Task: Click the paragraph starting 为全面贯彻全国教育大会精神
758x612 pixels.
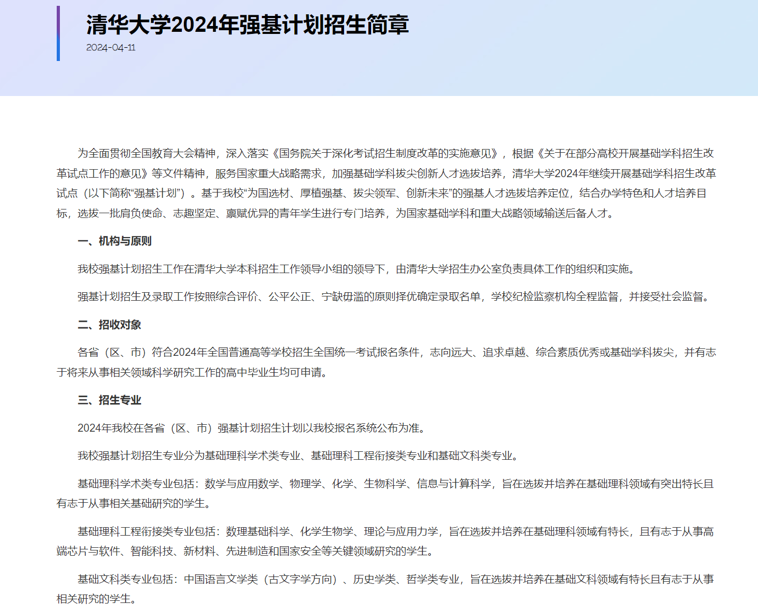Action: [x=386, y=183]
